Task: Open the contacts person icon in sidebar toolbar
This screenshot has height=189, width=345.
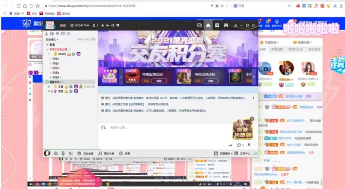Action: [x=47, y=34]
